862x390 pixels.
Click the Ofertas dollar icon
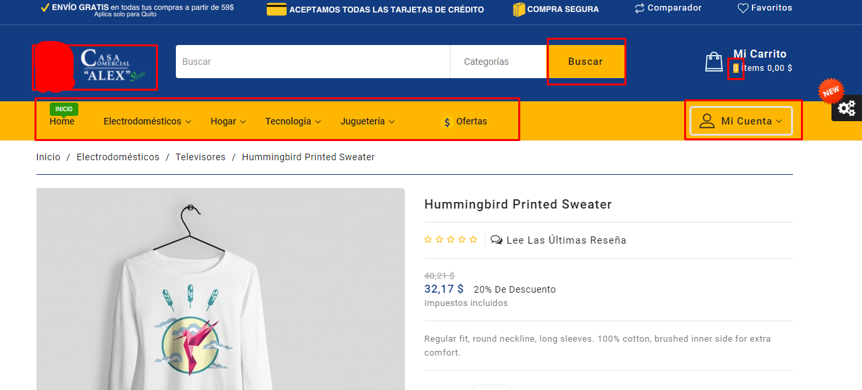pyautogui.click(x=447, y=122)
